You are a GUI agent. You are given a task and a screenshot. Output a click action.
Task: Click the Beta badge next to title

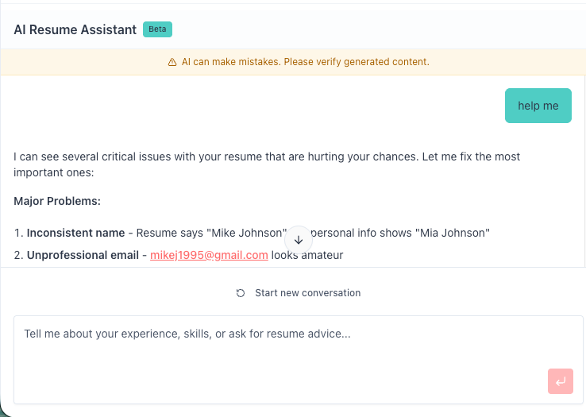(x=157, y=29)
